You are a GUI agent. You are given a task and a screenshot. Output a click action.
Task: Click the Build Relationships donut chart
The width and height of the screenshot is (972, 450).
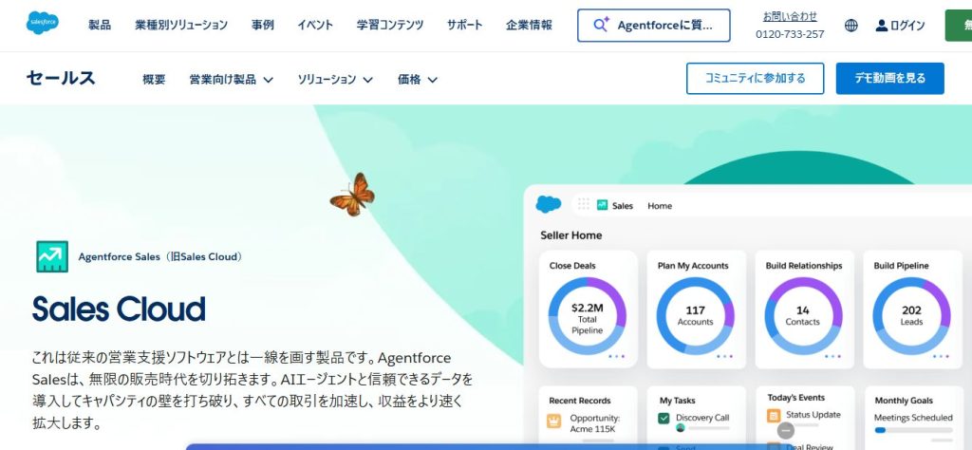(x=803, y=315)
